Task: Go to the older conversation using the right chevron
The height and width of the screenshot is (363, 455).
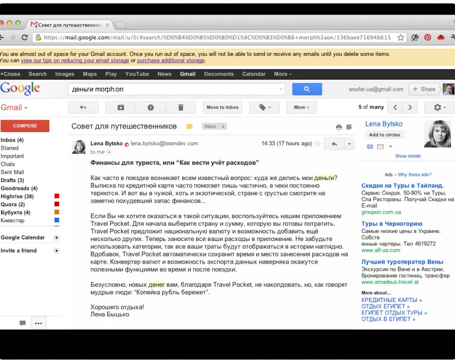Action: click(x=410, y=107)
